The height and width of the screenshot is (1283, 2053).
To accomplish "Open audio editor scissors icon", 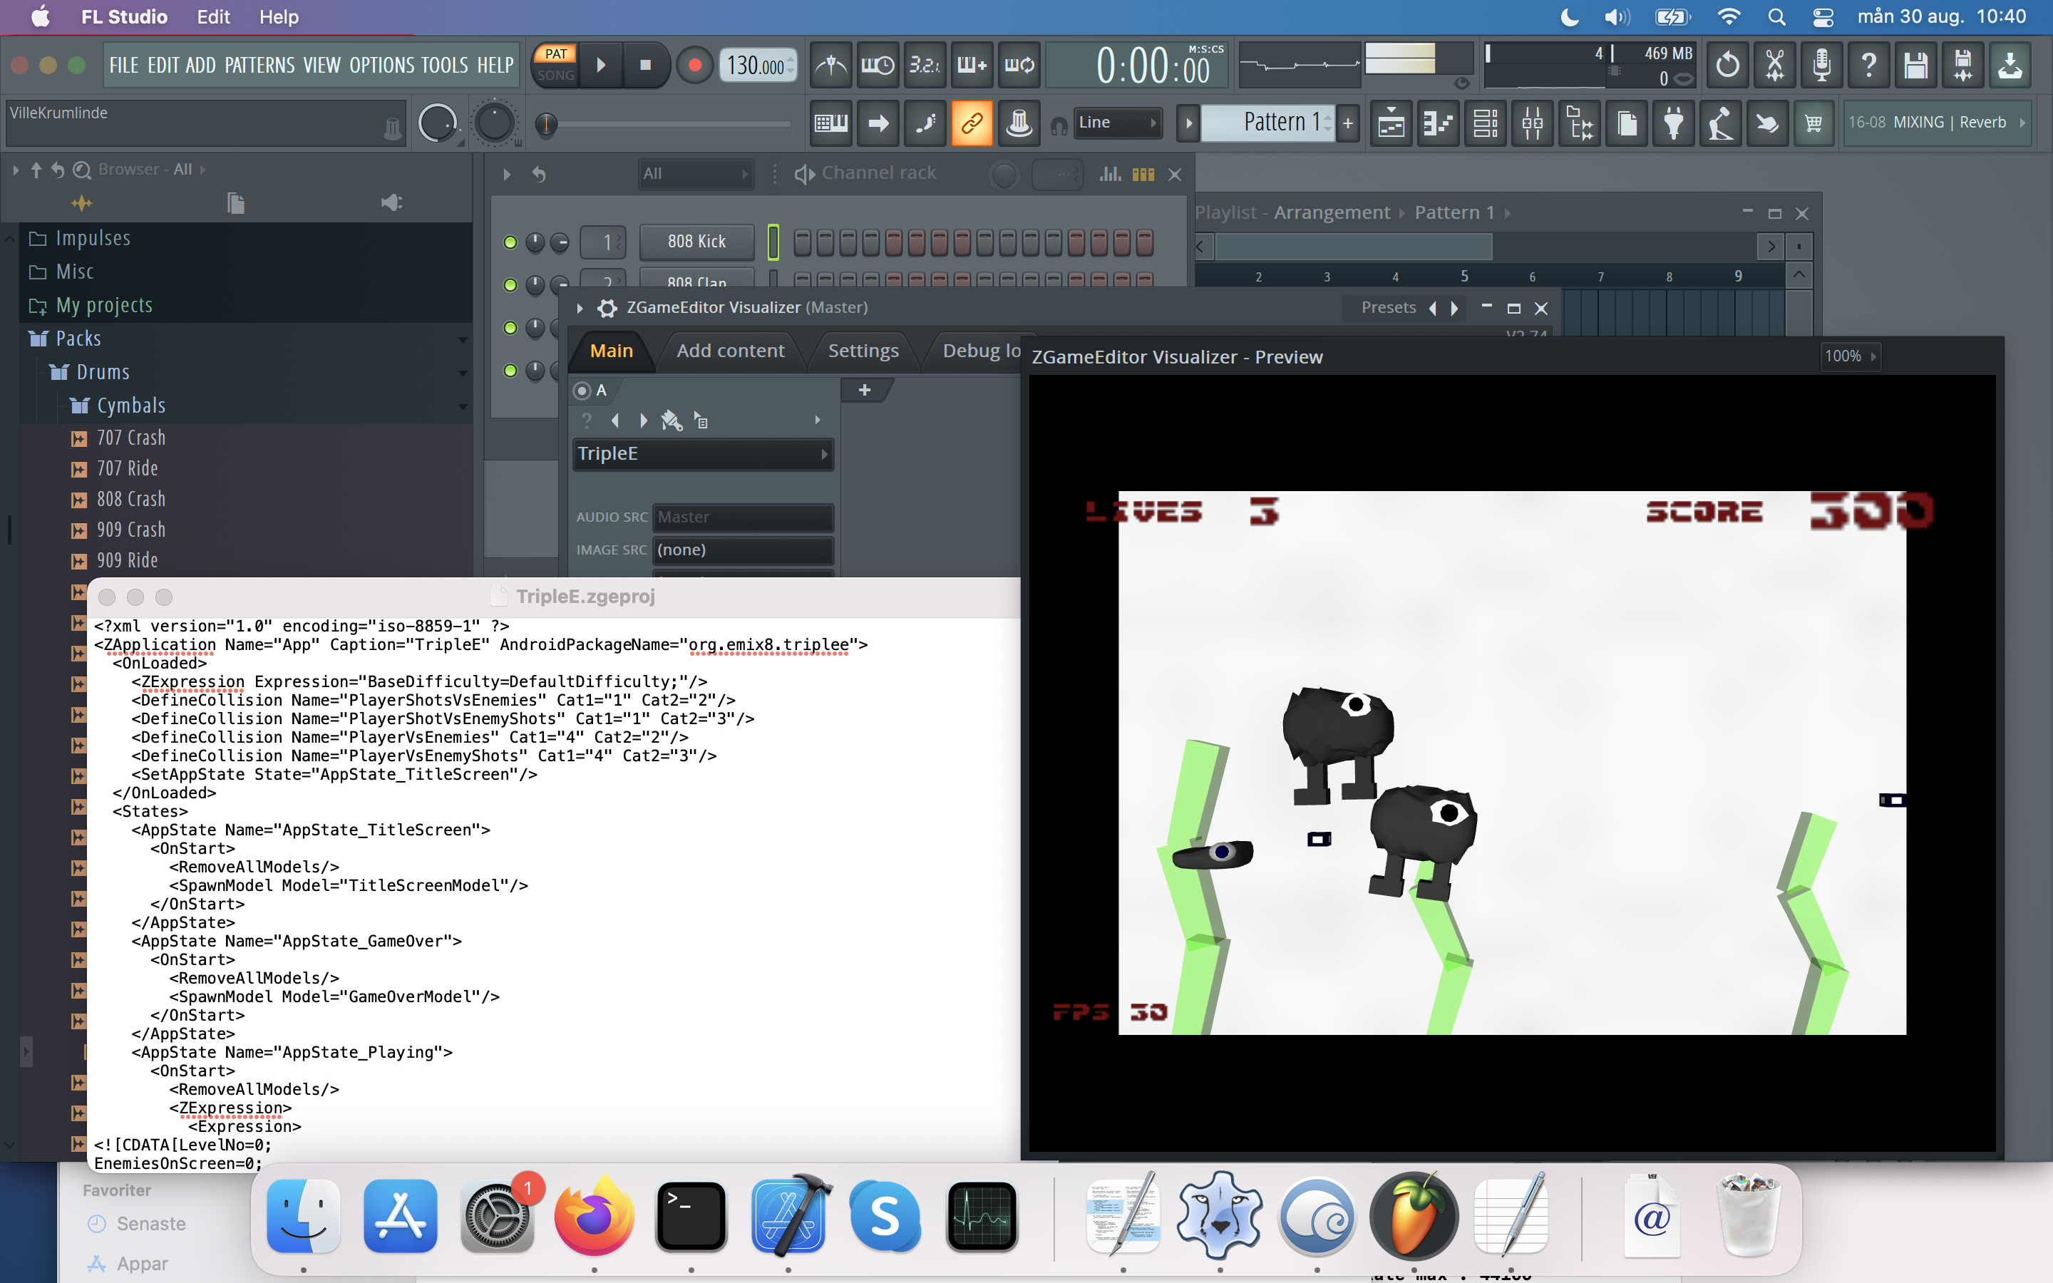I will coord(1775,66).
